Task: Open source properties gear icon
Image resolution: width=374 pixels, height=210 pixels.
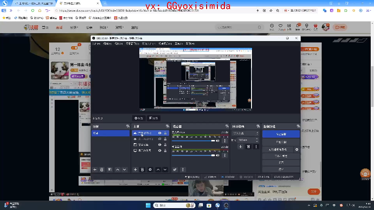Action: pyautogui.click(x=150, y=169)
